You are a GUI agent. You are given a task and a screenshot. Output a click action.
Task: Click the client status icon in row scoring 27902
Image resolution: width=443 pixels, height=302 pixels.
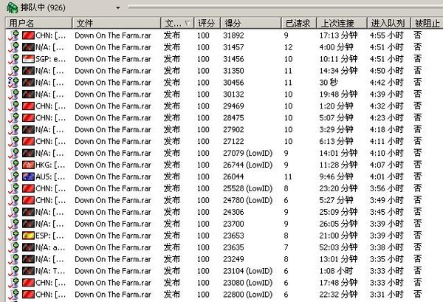[13, 130]
